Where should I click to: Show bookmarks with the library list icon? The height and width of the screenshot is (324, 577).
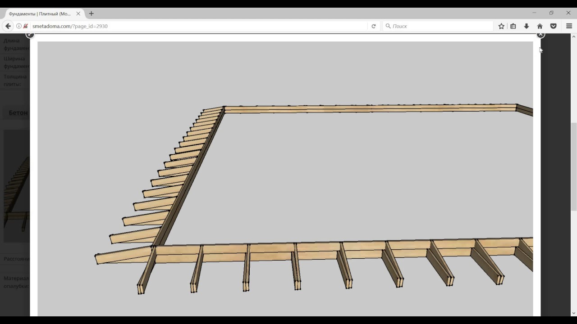point(513,26)
